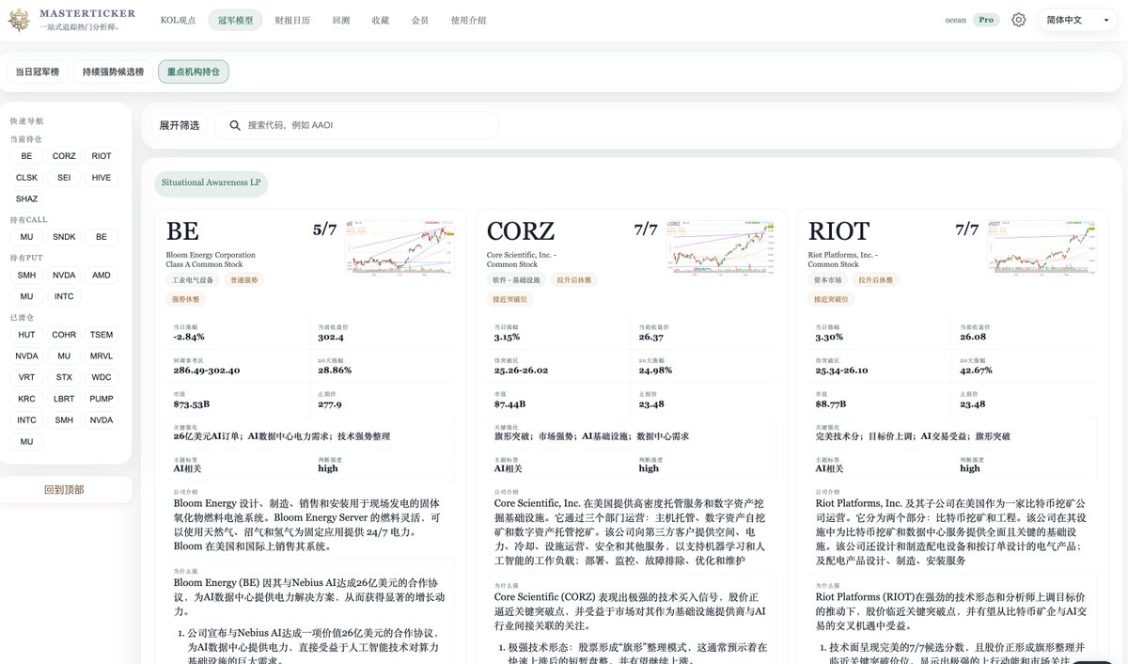This screenshot has height=664, width=1128.
Task: Switch to the 当日冠军榜 tab
Action: point(38,71)
